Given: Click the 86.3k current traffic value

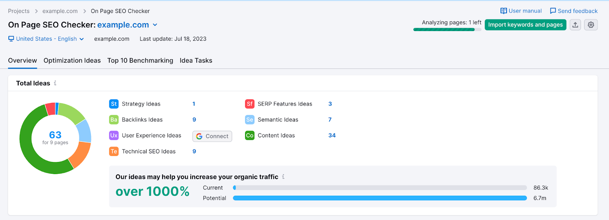Looking at the screenshot, I should pyautogui.click(x=541, y=188).
